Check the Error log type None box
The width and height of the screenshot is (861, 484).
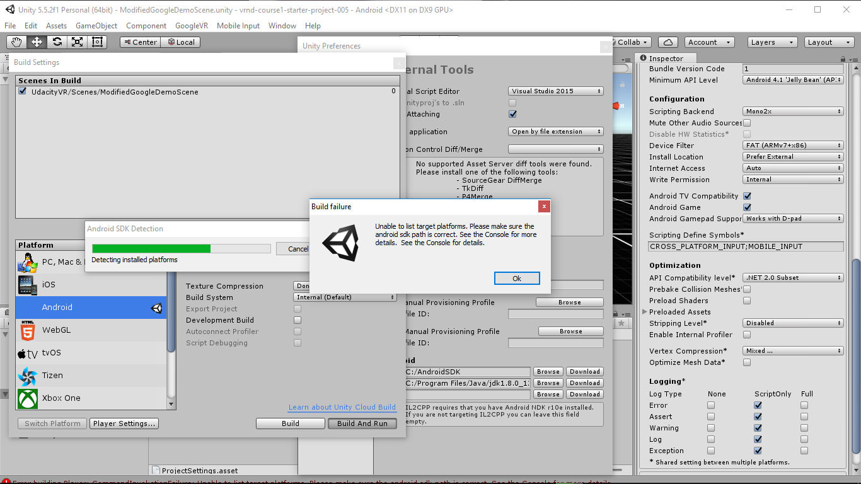pos(711,405)
